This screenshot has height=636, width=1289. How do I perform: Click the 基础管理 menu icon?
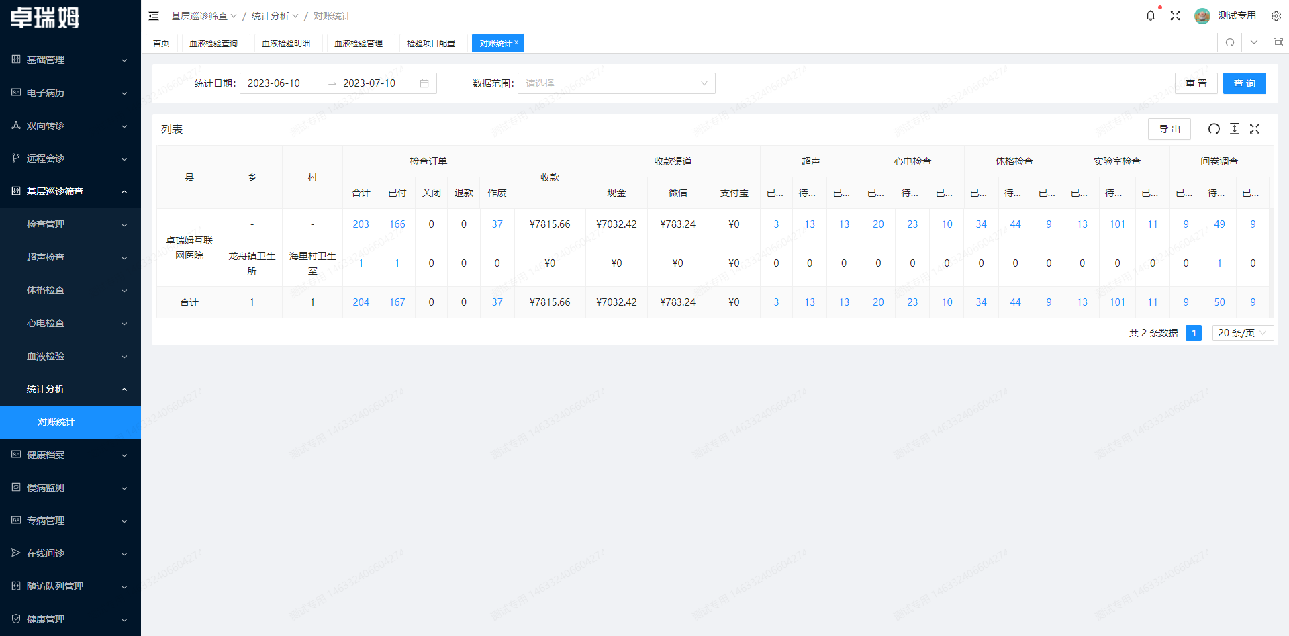click(x=16, y=59)
